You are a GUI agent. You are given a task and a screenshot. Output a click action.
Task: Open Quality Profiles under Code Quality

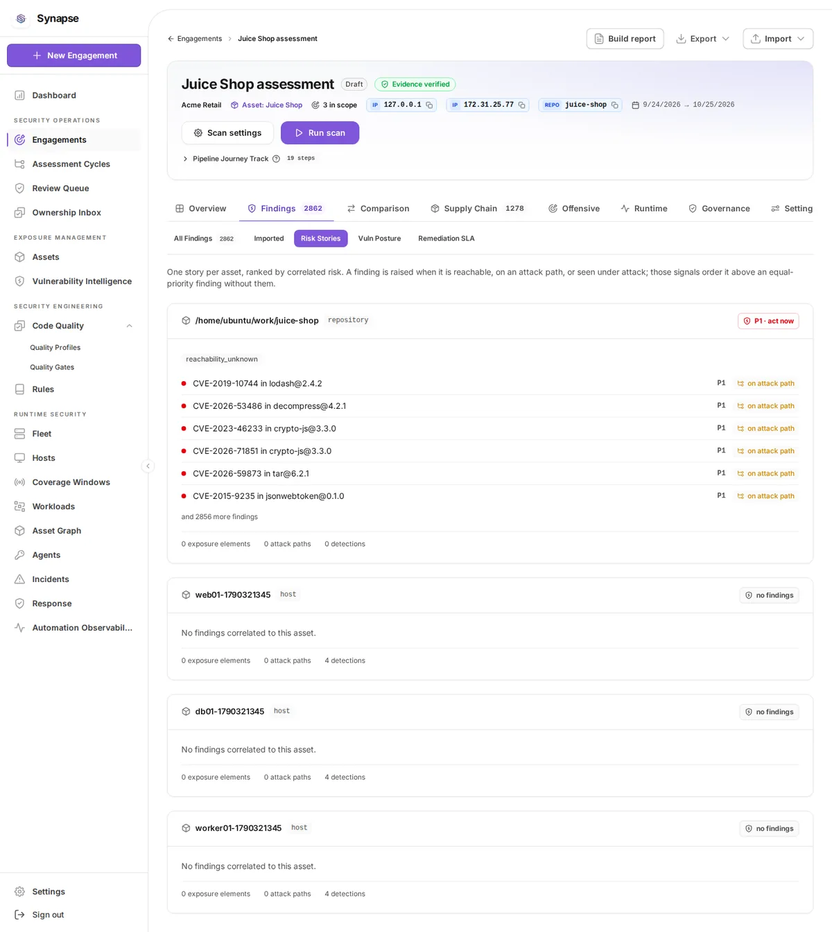[x=55, y=348]
